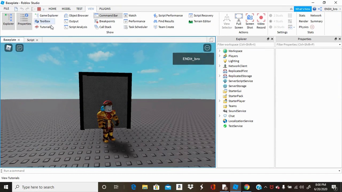
Task: Show the Output window
Action: [x=71, y=21]
